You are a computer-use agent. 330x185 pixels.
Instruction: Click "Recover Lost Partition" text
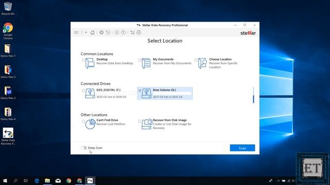(x=111, y=124)
